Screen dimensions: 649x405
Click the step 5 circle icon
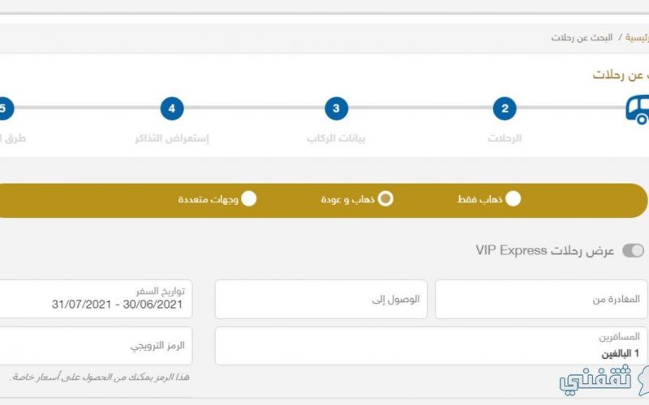tap(5, 109)
